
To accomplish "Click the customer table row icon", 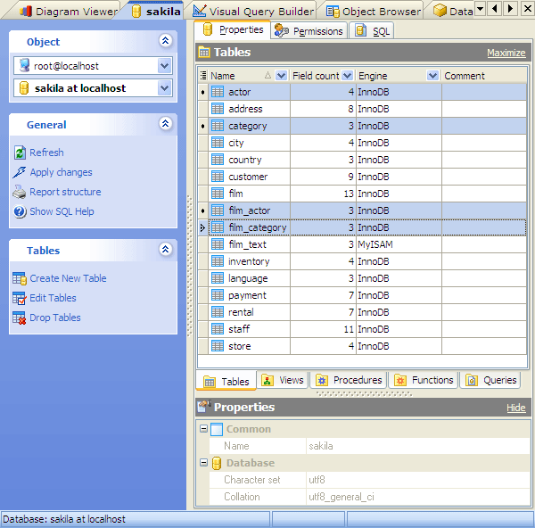I will [218, 177].
